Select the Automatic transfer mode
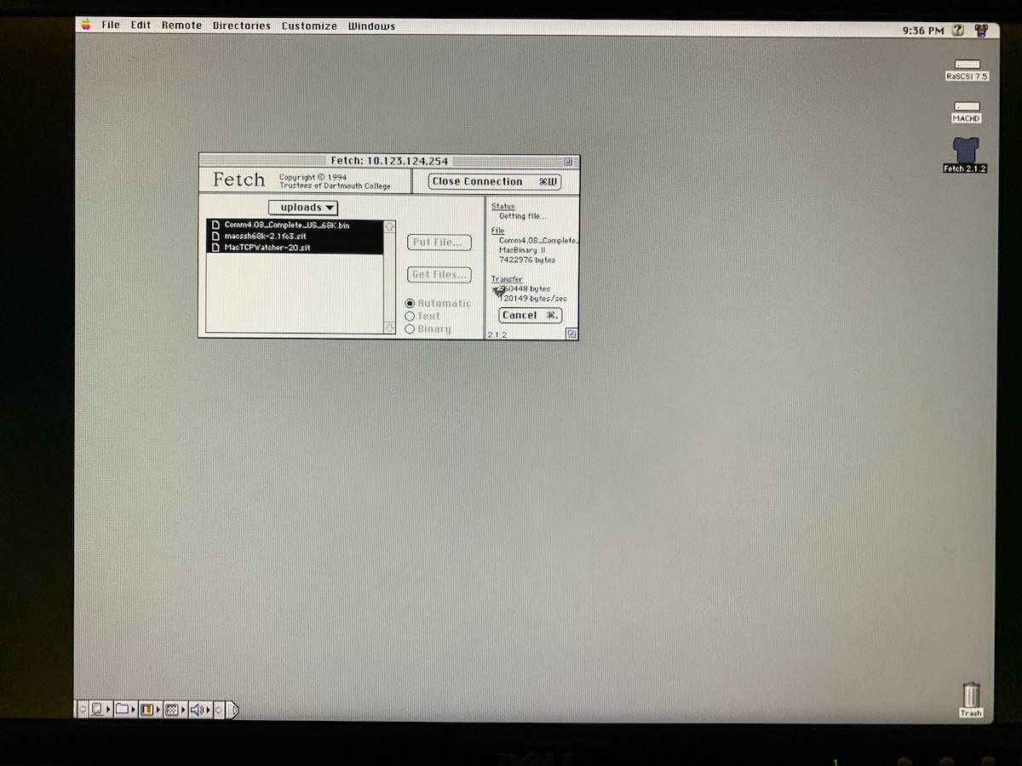The height and width of the screenshot is (766, 1022). click(x=438, y=303)
